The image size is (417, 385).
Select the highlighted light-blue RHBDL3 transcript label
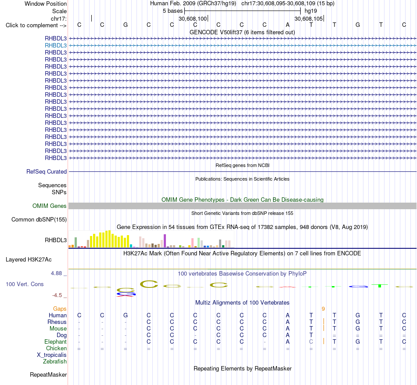56,46
